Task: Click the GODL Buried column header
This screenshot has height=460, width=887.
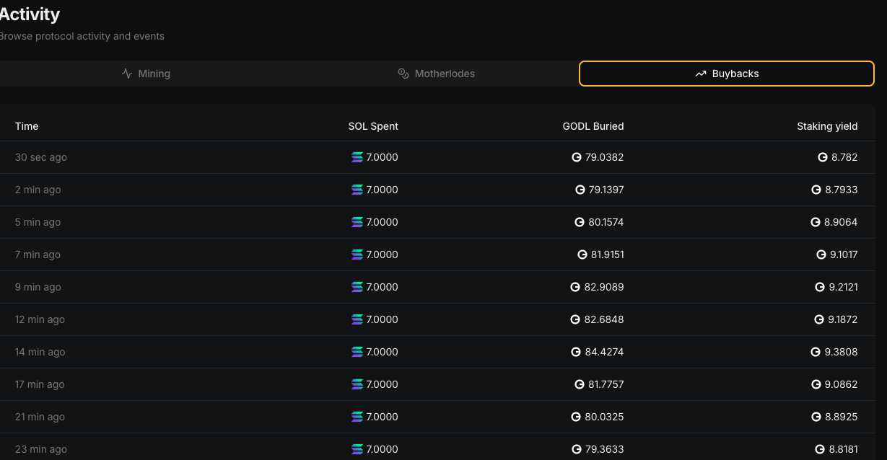Action: point(593,126)
